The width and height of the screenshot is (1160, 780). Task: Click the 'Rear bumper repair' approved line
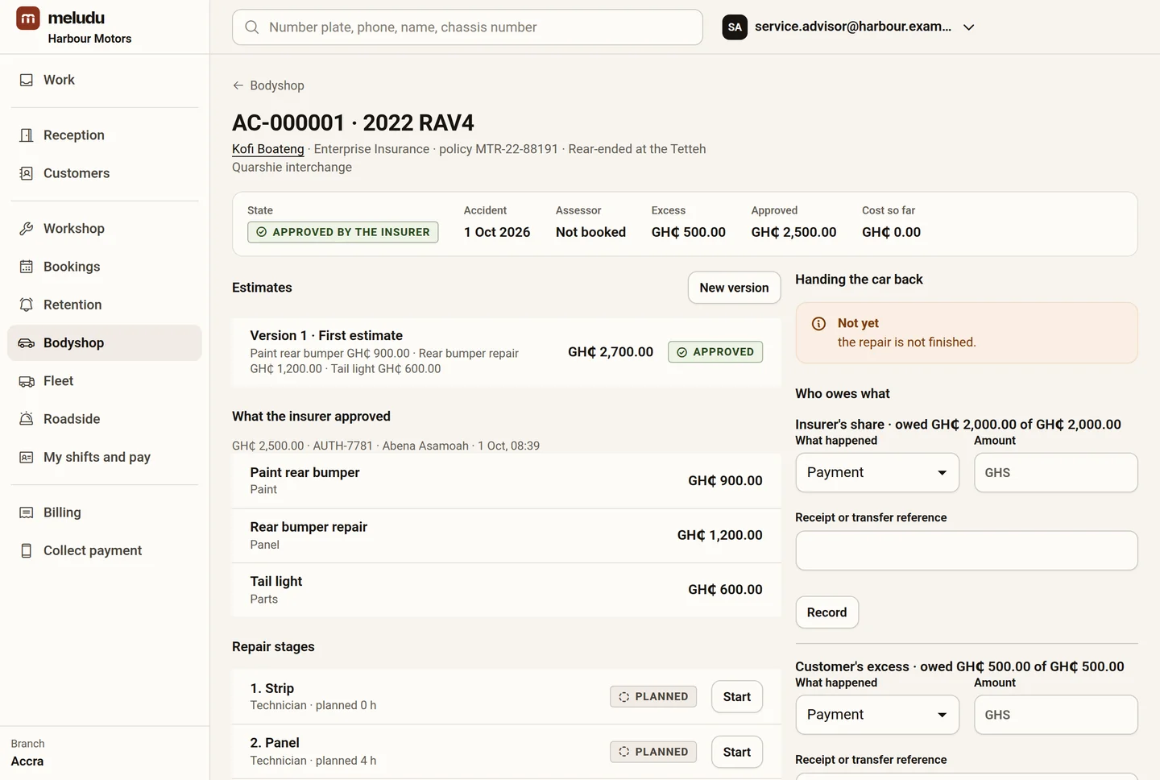(507, 536)
